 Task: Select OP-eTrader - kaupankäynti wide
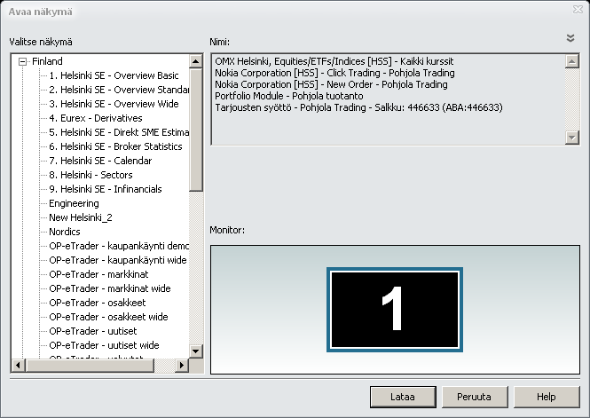click(x=118, y=260)
